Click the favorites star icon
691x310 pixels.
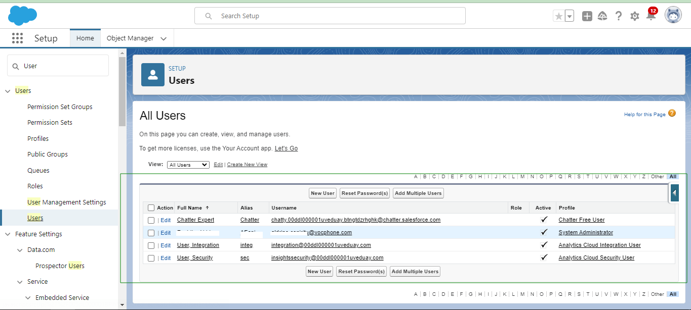[559, 16]
